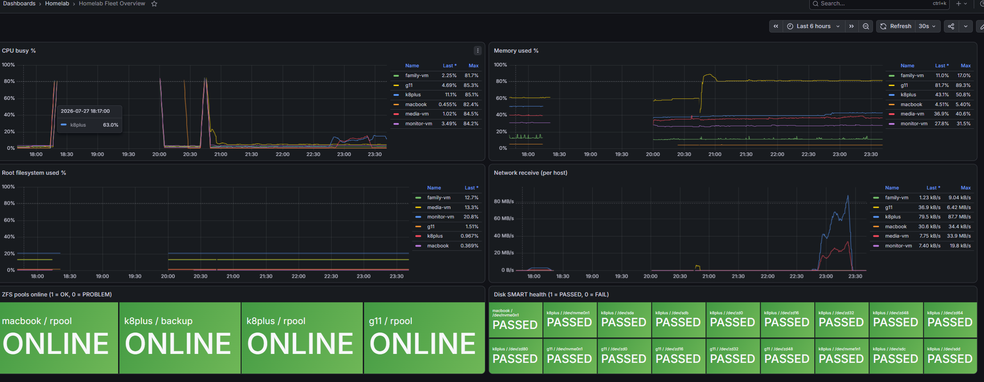The image size is (984, 382).
Task: Click the Disk SMART health panel title
Action: tap(551, 295)
